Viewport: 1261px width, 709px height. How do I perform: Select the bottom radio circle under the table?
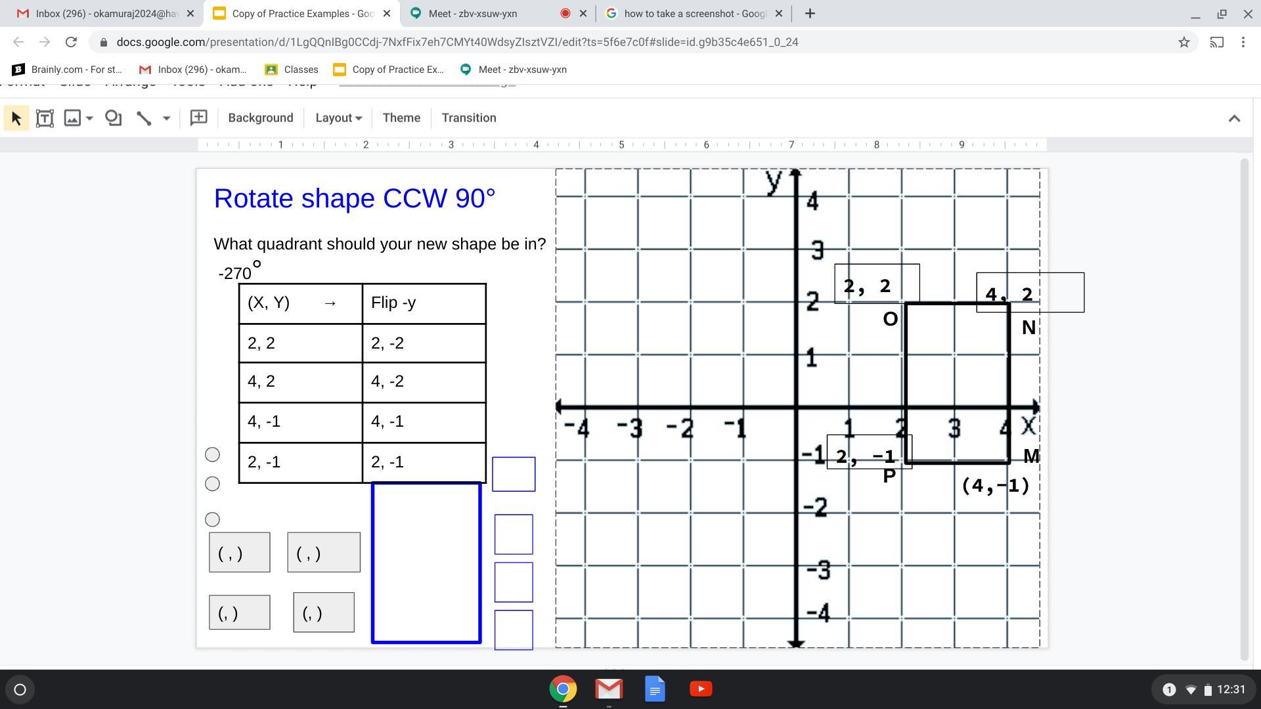pyautogui.click(x=212, y=519)
